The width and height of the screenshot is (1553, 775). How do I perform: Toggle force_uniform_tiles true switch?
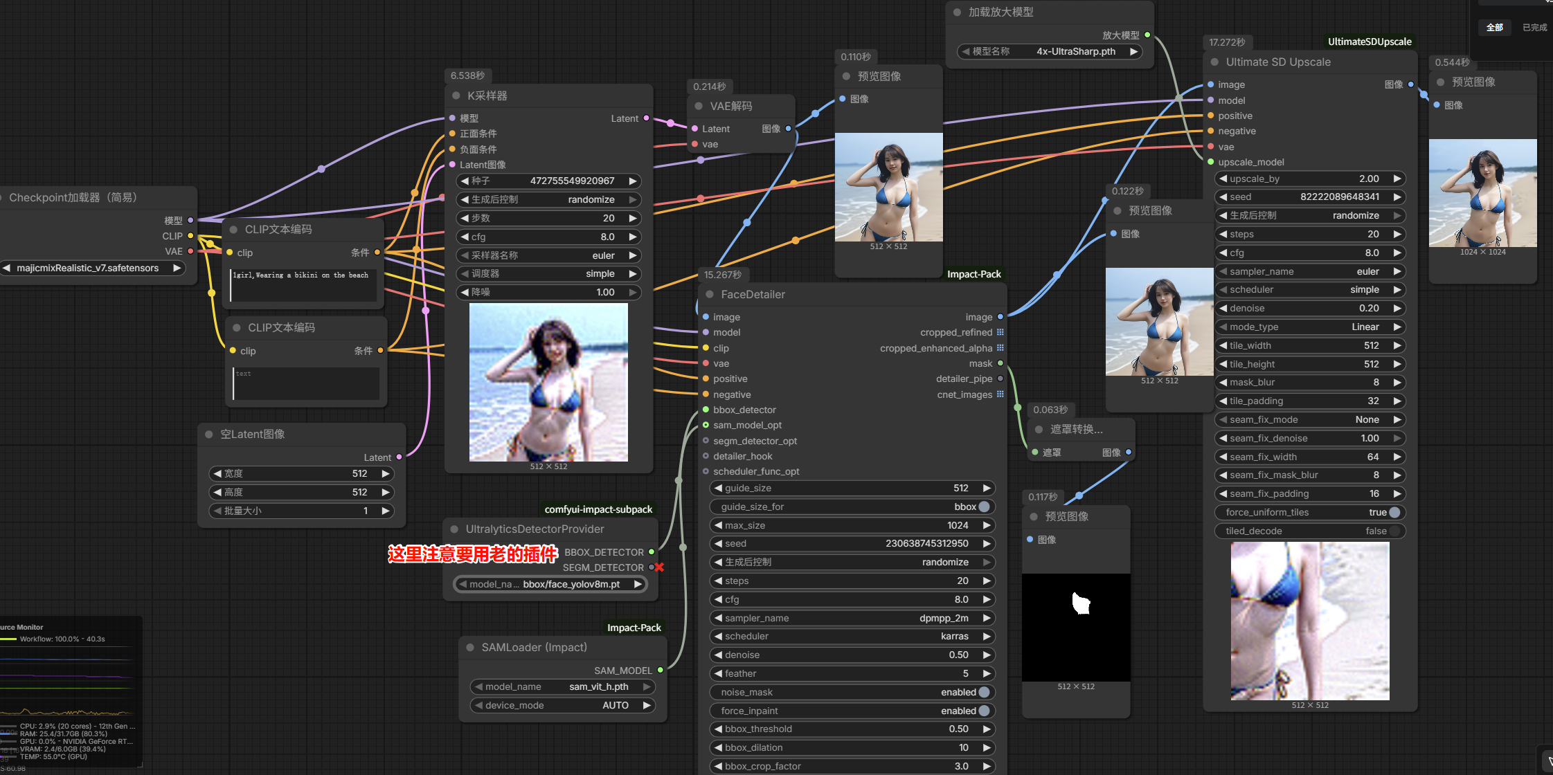1394,512
